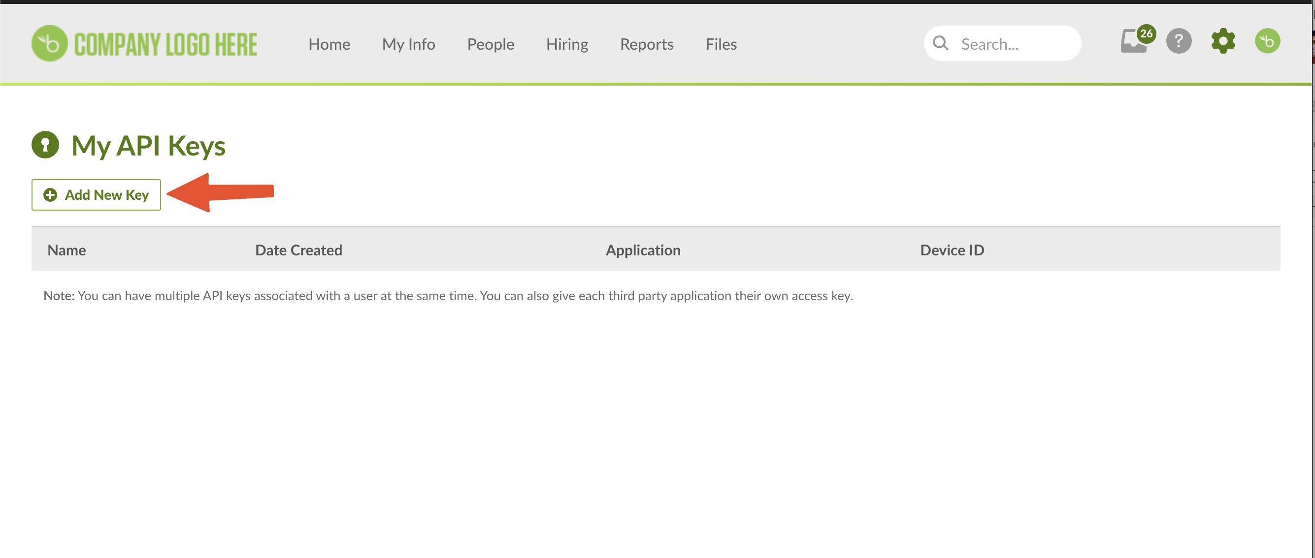Click the Name column header

(67, 250)
